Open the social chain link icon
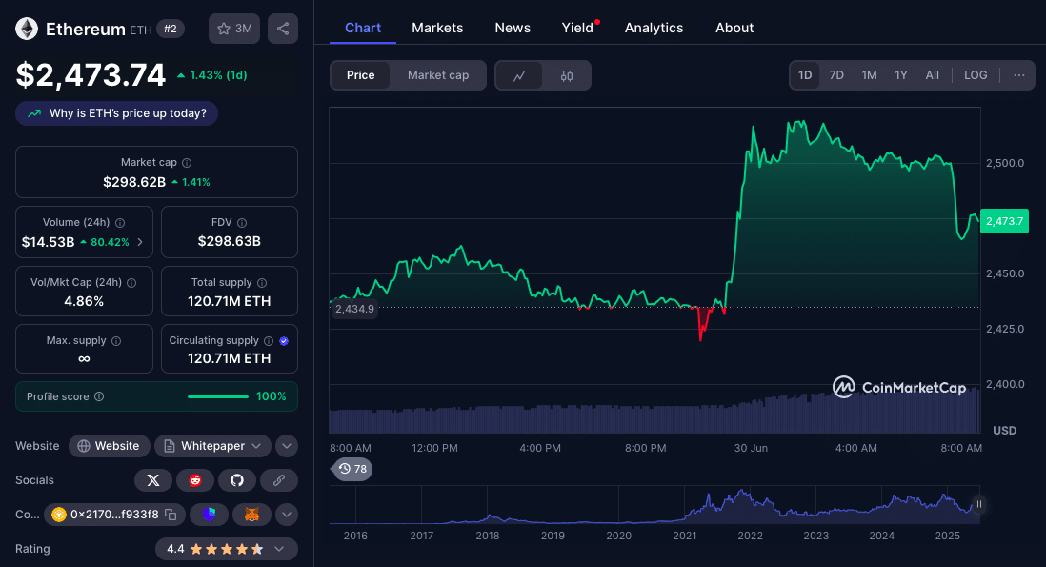This screenshot has width=1046, height=567. coord(279,480)
